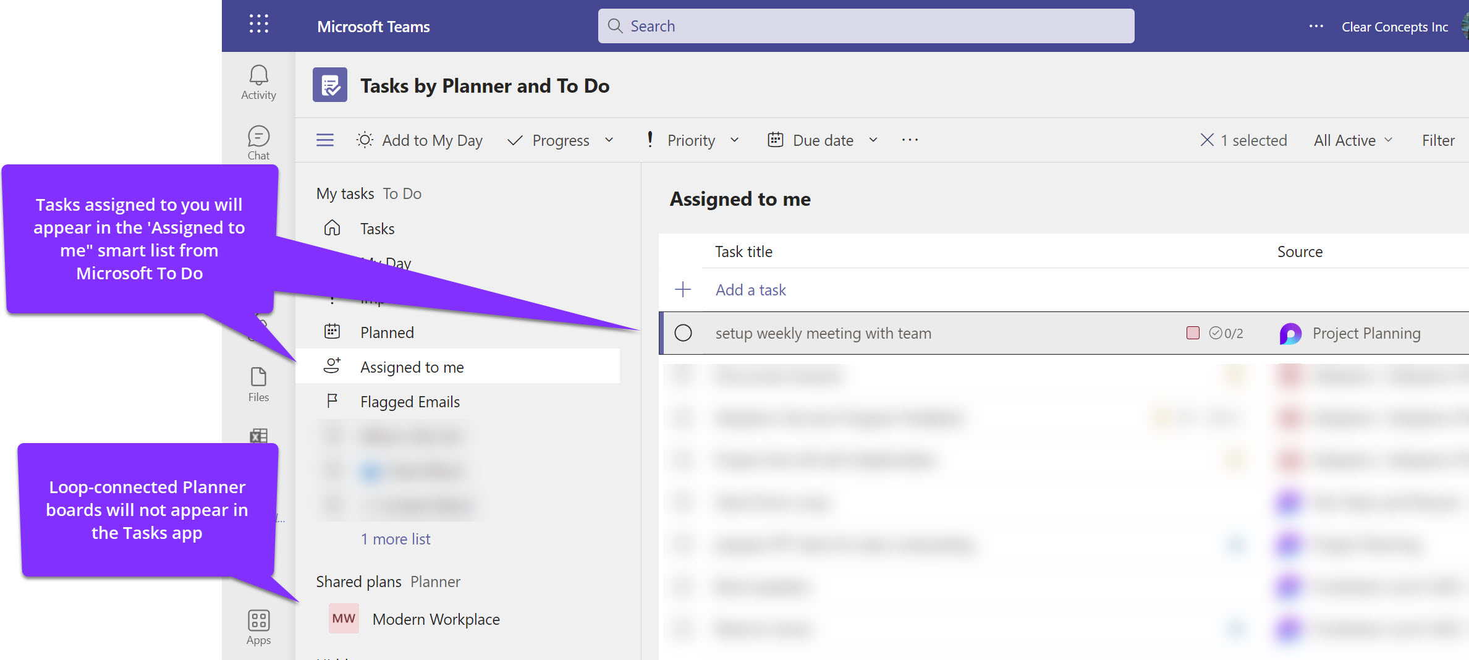Click the red category label on task

pyautogui.click(x=1193, y=333)
